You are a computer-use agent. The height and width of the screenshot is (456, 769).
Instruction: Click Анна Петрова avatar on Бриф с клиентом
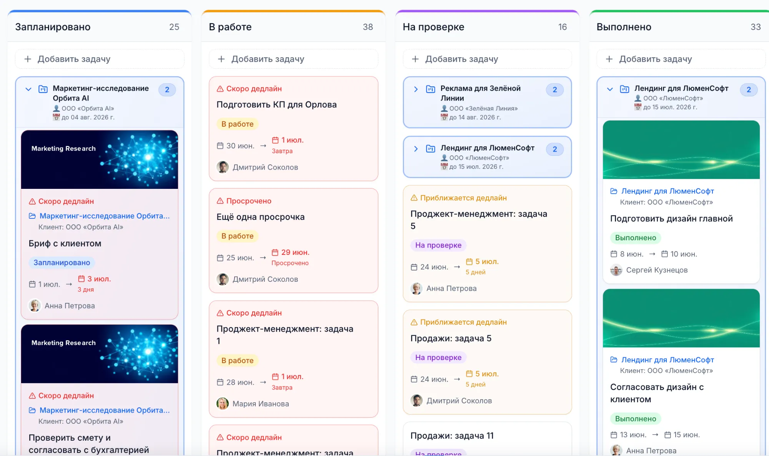pos(35,306)
